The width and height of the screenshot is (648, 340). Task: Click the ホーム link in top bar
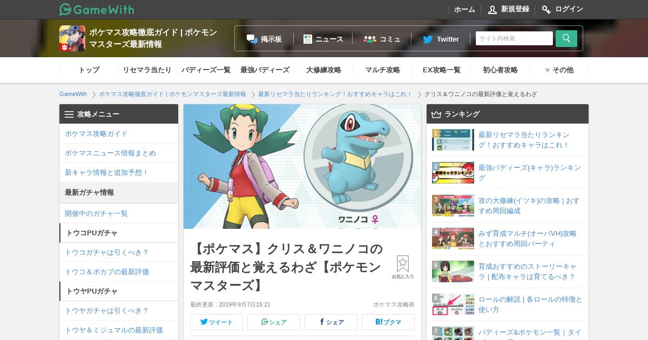pyautogui.click(x=464, y=9)
